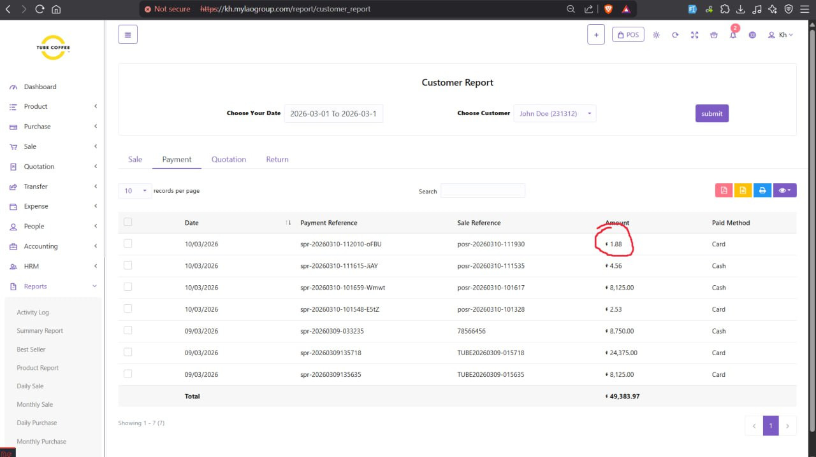Open the browser hamburger menu
Viewport: 816px width, 457px height.
coord(805,9)
